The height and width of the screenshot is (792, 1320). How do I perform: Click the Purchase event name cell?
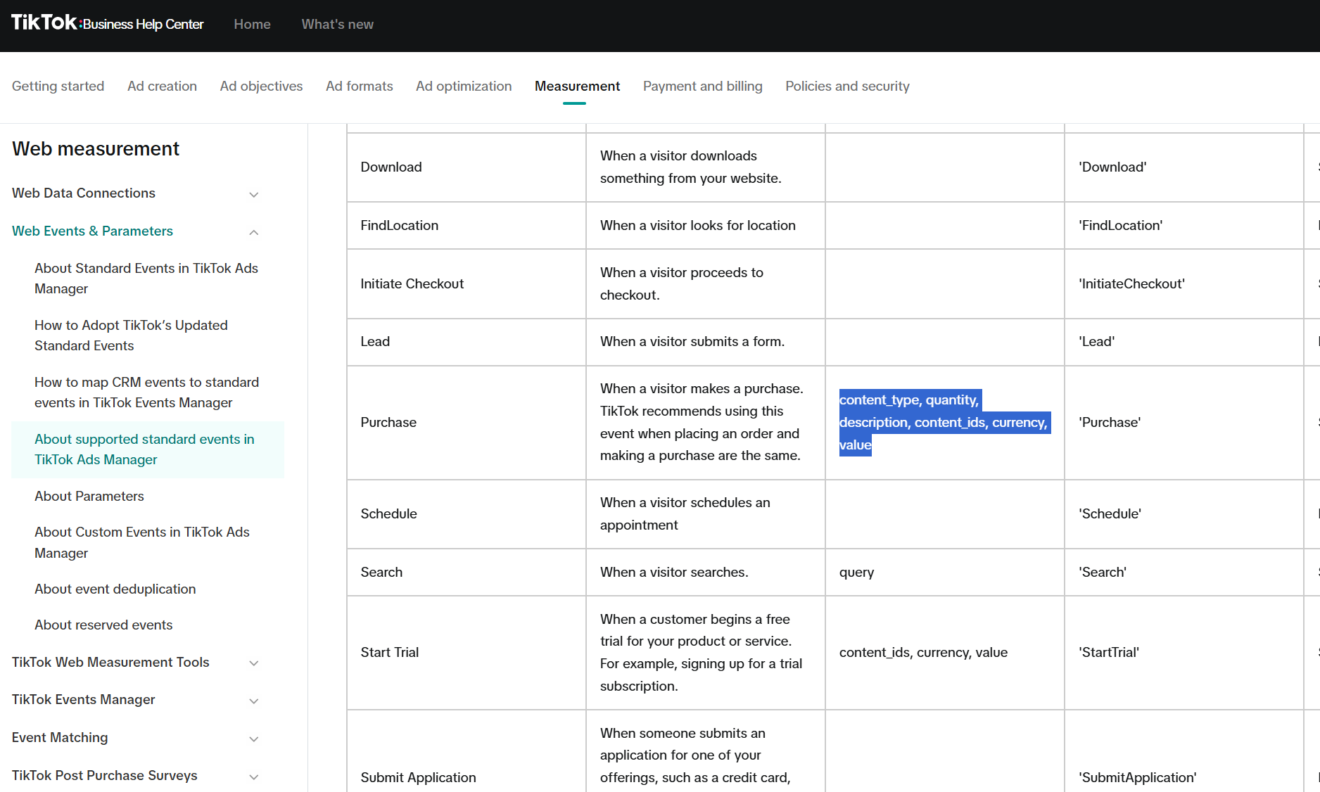[x=467, y=423]
